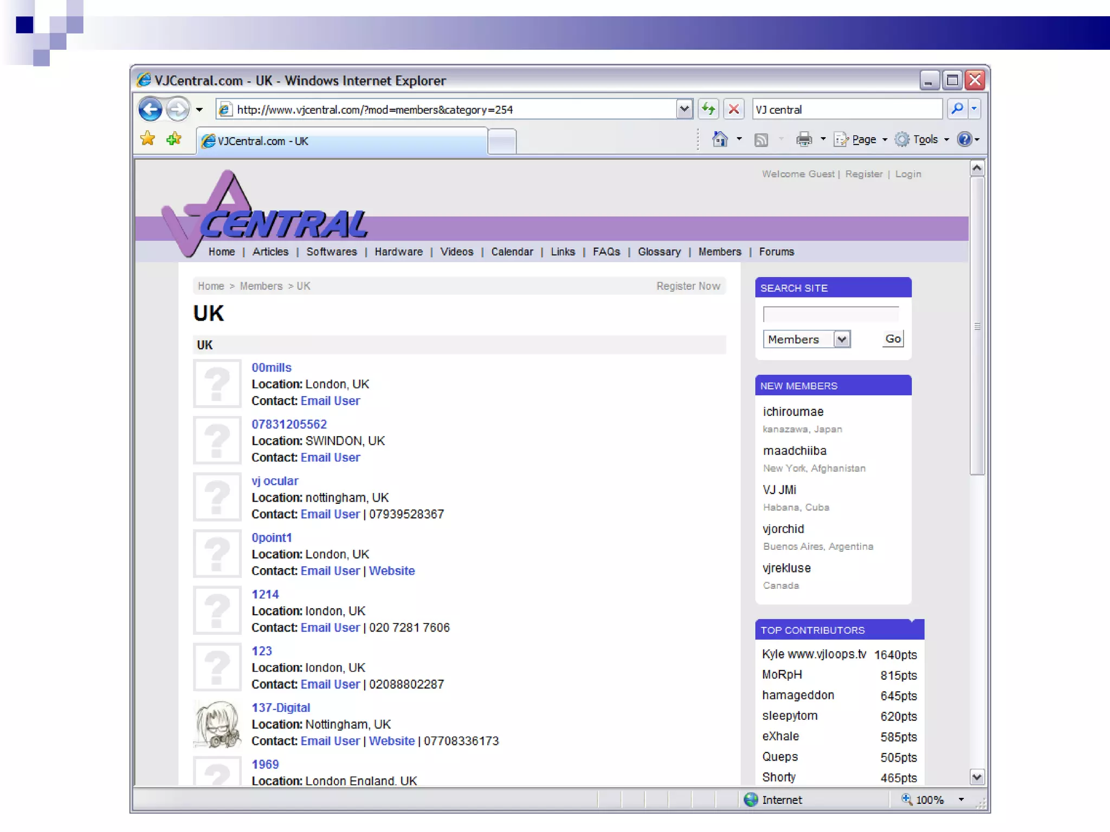The width and height of the screenshot is (1110, 832).
Task: Click the Print icon in toolbar
Action: coord(804,140)
